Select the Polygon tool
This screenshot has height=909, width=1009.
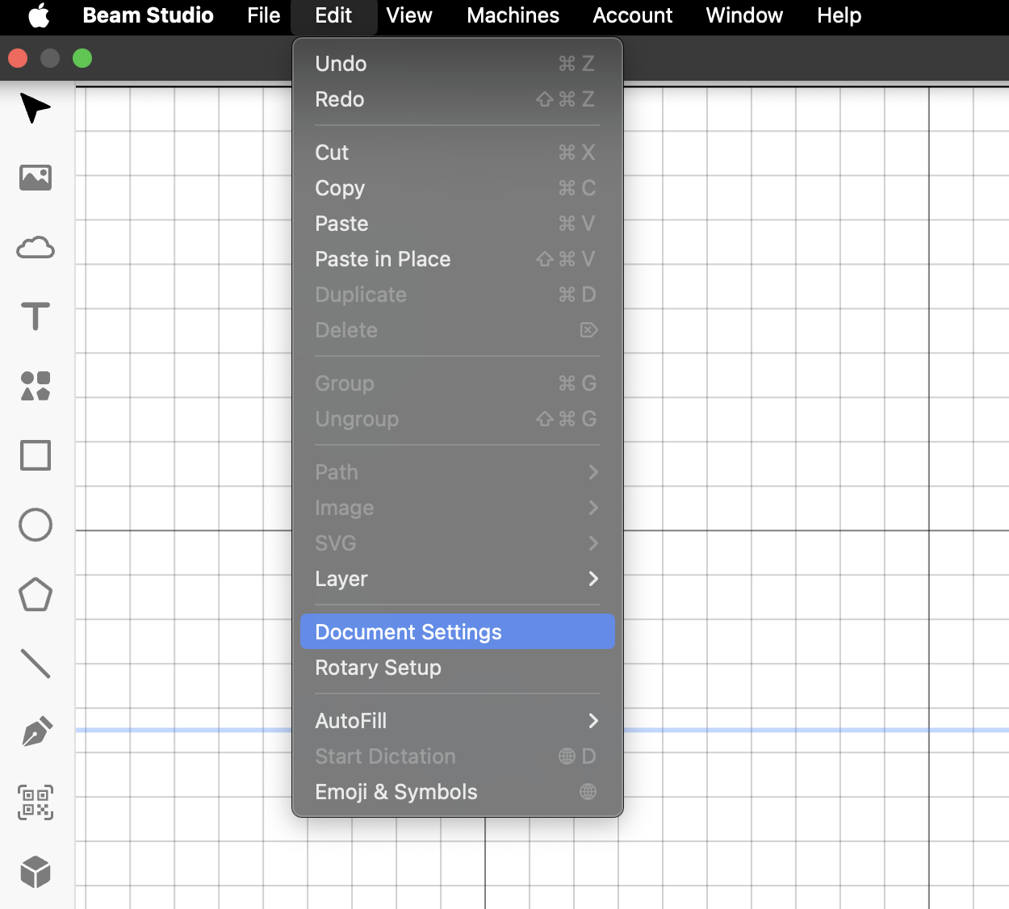pyautogui.click(x=36, y=595)
